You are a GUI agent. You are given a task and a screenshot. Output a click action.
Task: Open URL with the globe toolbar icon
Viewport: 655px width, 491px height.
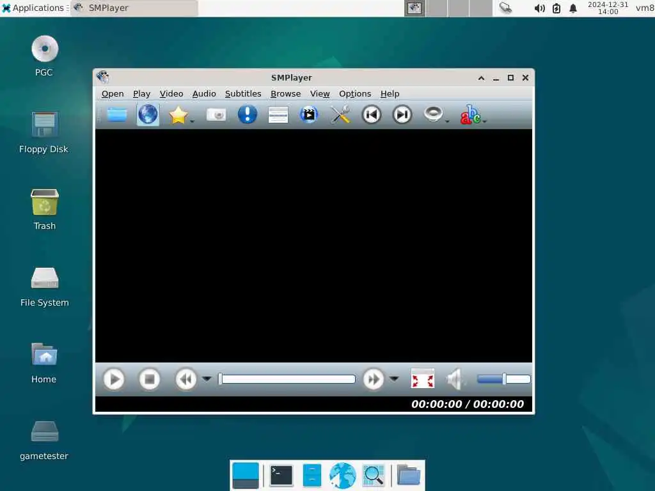click(148, 114)
